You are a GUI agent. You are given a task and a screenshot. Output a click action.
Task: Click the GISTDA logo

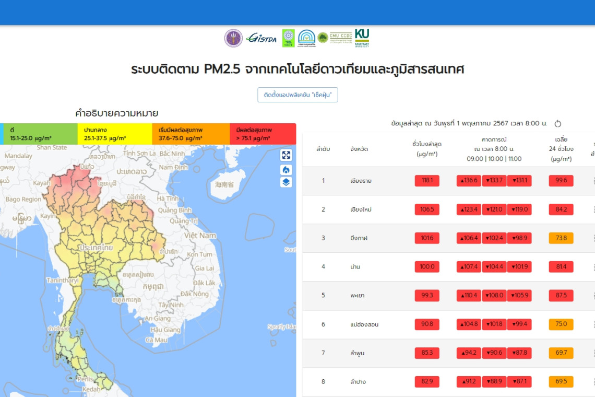261,38
